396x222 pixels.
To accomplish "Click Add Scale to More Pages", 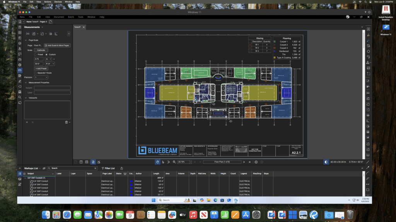I will (57, 45).
